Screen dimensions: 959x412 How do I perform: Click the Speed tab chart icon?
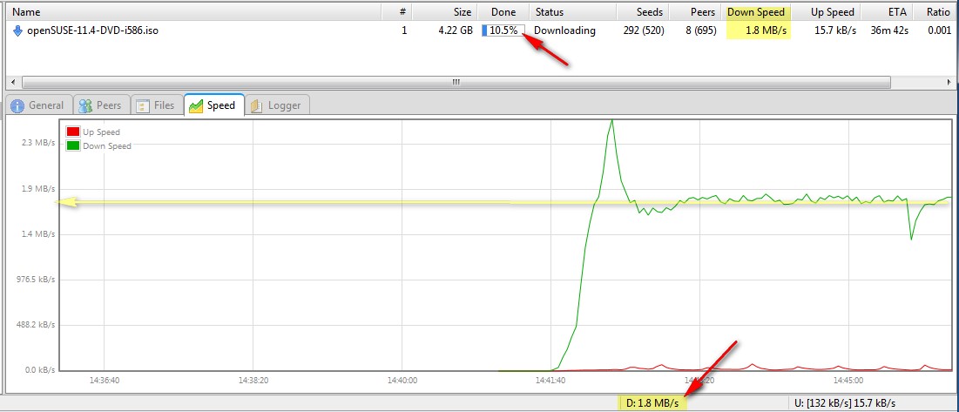pyautogui.click(x=196, y=105)
